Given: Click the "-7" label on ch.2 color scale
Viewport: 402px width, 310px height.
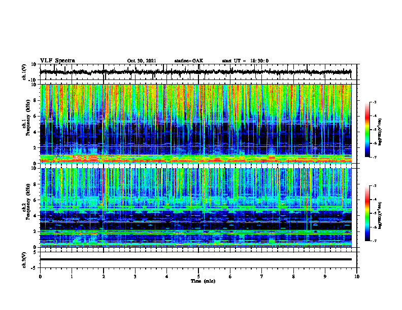Looking at the screenshot, I should [x=375, y=241].
